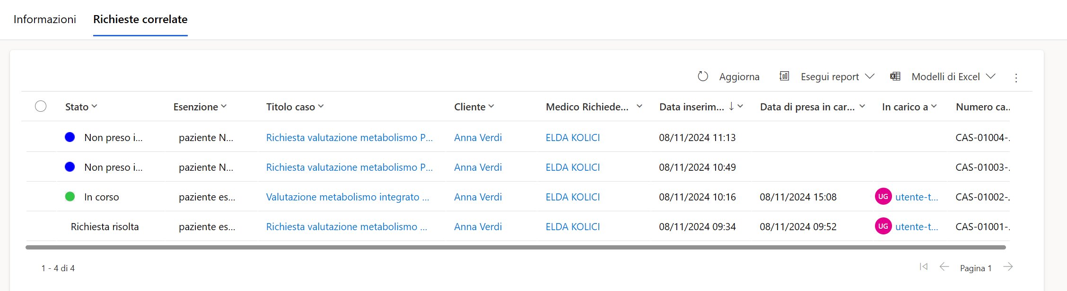Expand the Modelli di Excel dropdown chevron
The height and width of the screenshot is (291, 1067).
991,76
